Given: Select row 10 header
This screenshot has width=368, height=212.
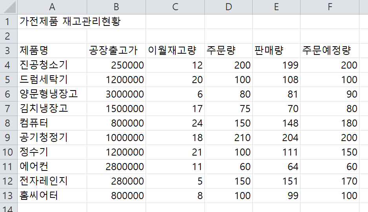Looking at the screenshot, I should point(9,152).
